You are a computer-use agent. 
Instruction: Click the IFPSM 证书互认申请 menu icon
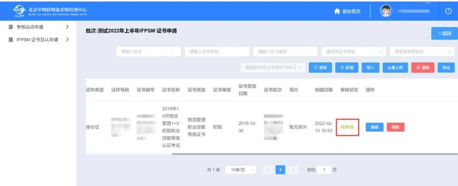pos(11,40)
